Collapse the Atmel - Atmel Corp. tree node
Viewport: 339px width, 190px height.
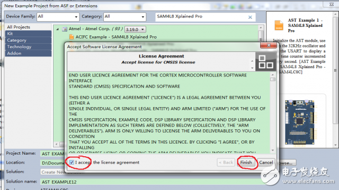click(x=58, y=29)
